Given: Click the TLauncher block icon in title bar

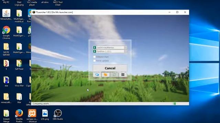Looking at the screenshot, I should click(x=34, y=12).
